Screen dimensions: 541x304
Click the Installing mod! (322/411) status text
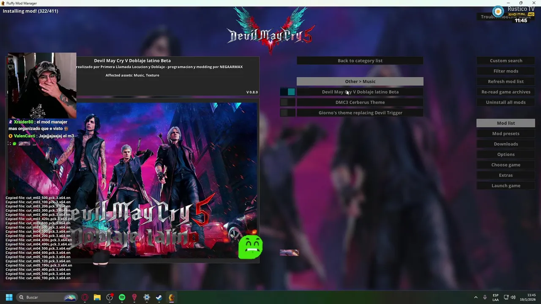(x=30, y=11)
